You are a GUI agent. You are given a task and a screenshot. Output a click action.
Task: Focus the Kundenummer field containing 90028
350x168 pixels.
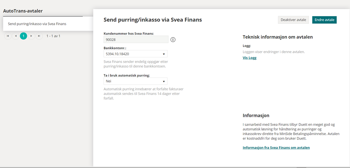click(x=136, y=39)
